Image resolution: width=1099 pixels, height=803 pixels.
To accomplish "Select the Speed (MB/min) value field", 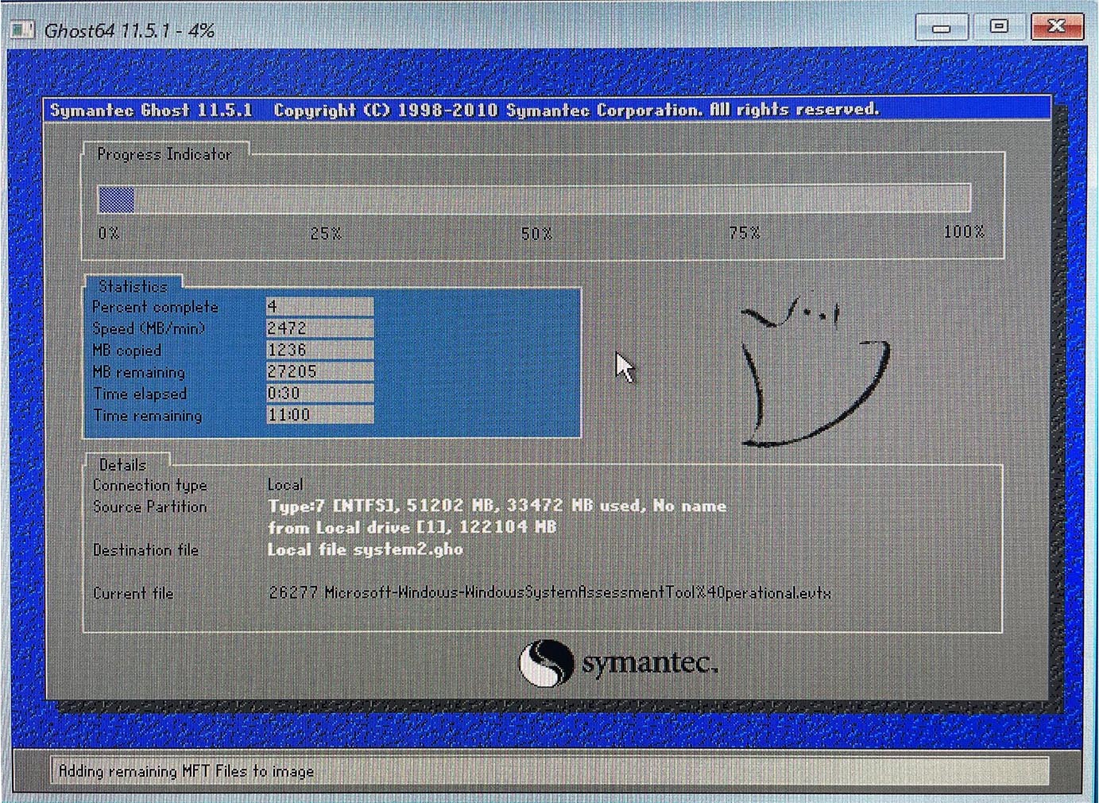I will [x=319, y=328].
